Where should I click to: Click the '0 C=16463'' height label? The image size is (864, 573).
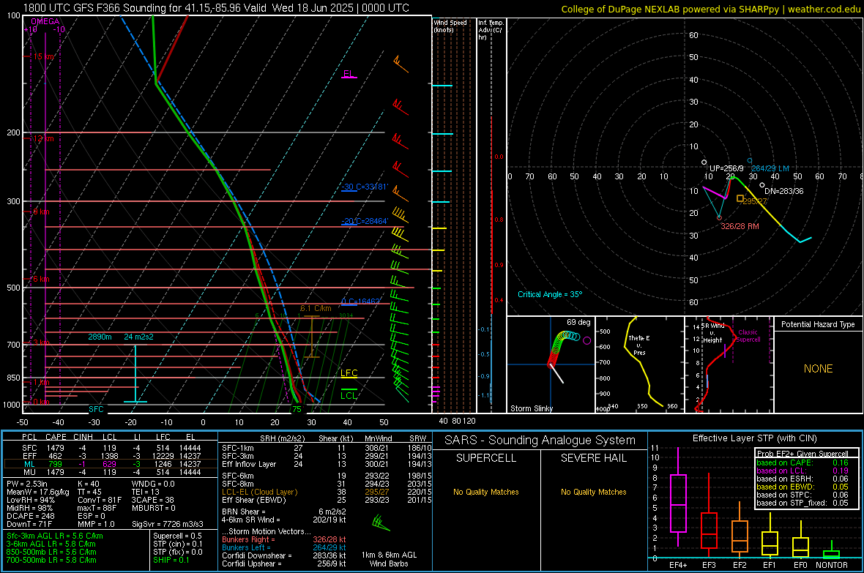pyautogui.click(x=360, y=302)
